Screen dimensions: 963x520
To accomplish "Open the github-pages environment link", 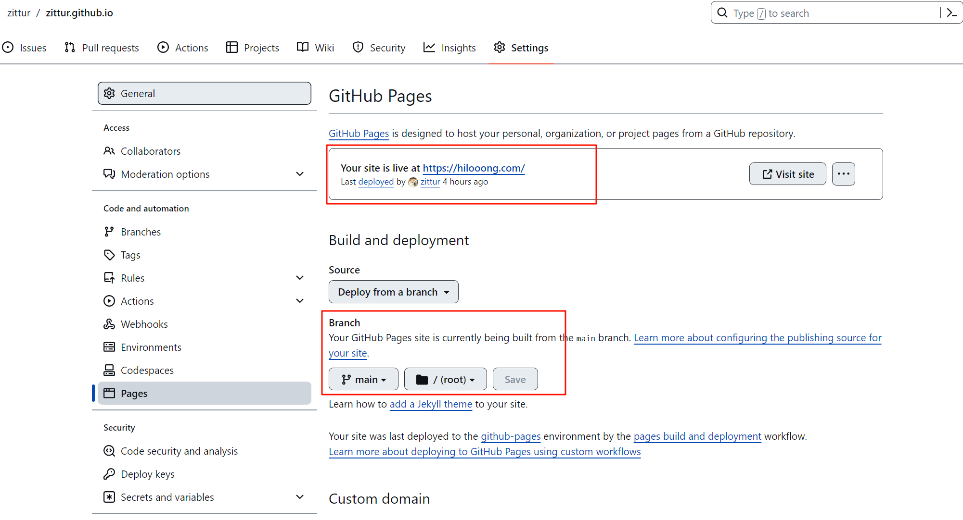I will click(511, 436).
